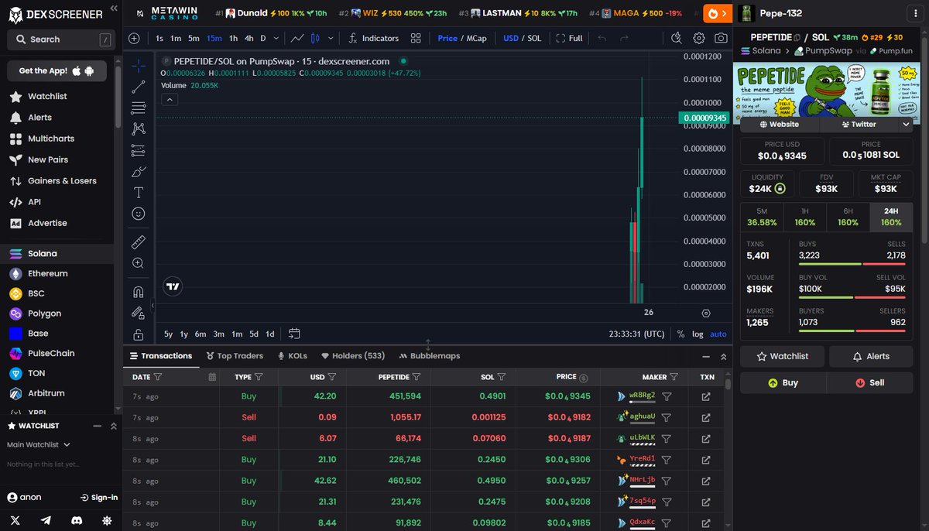Open the go-to-date calendar icon
This screenshot has width=929, height=531.
(x=294, y=334)
